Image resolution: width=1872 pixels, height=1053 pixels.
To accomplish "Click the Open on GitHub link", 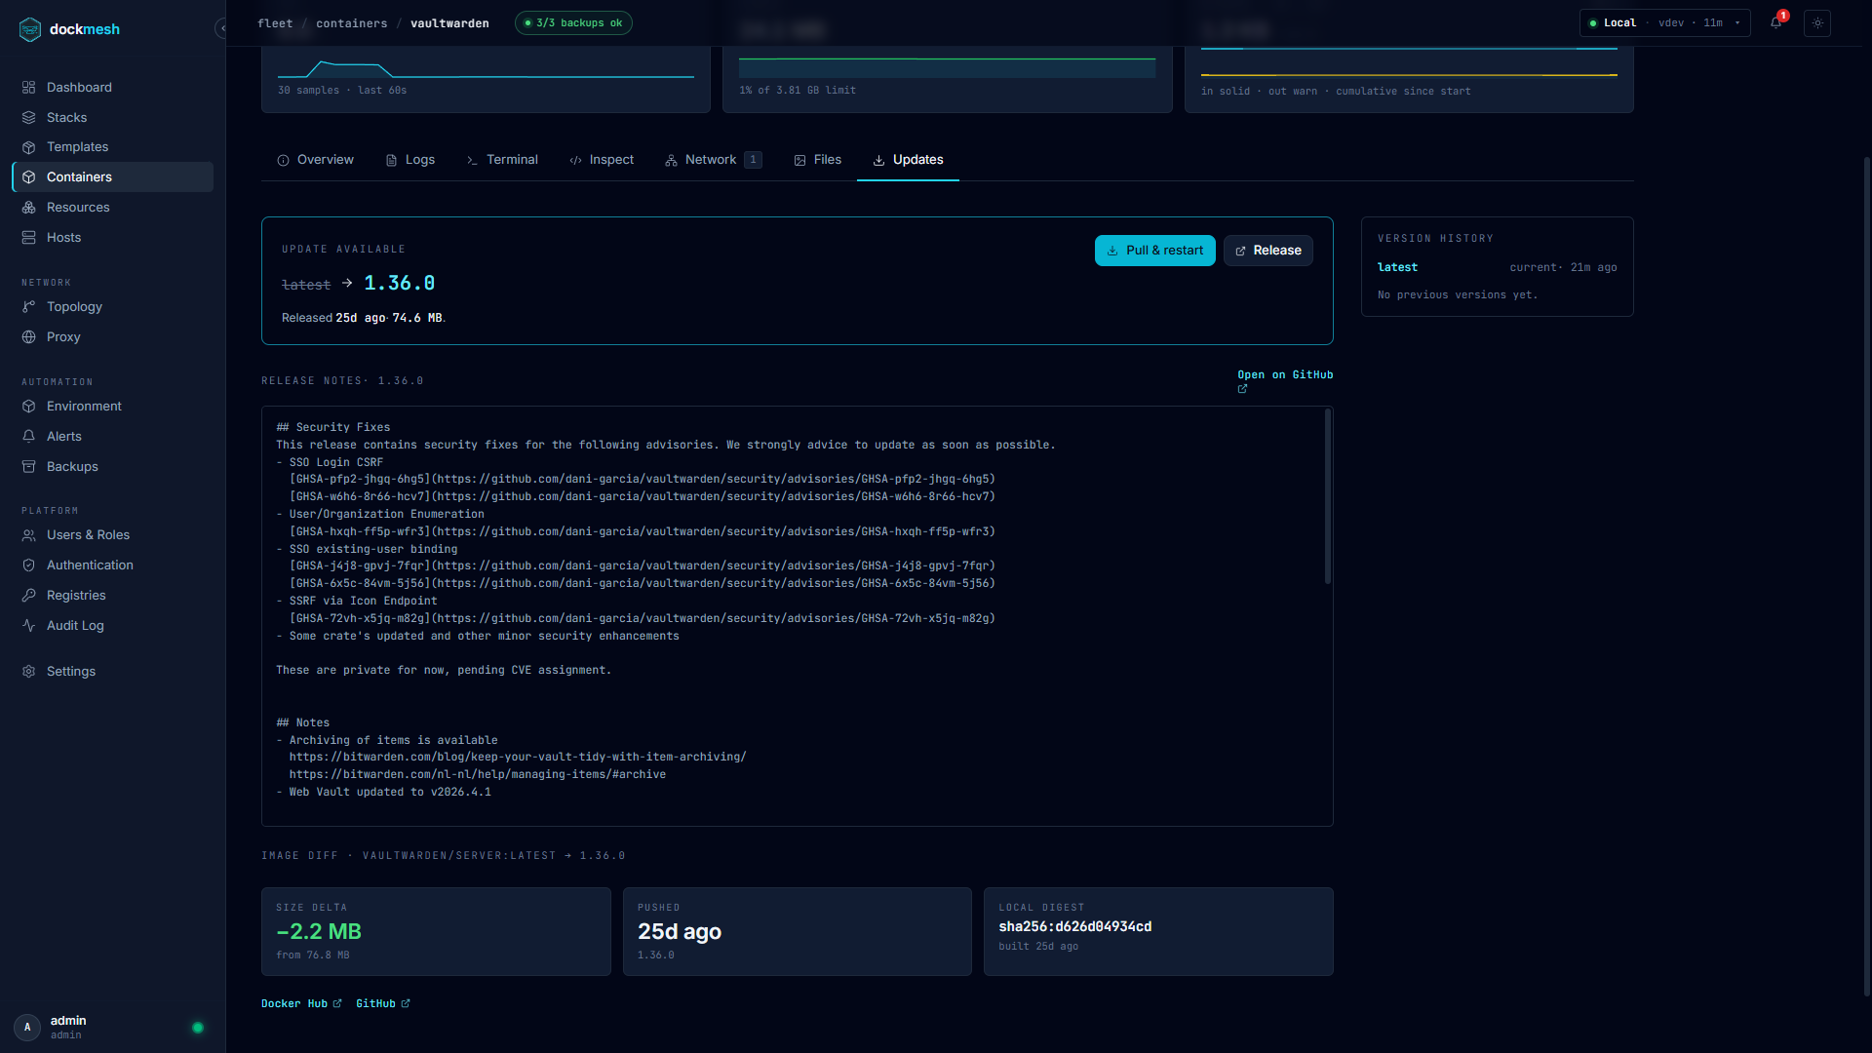I will [1285, 381].
